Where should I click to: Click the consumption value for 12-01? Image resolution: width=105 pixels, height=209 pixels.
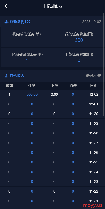pyautogui.click(x=73, y=104)
